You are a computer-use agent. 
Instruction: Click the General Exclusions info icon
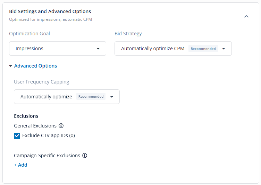[x=61, y=126]
